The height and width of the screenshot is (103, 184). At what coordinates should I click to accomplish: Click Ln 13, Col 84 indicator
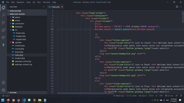(x=131, y=96)
